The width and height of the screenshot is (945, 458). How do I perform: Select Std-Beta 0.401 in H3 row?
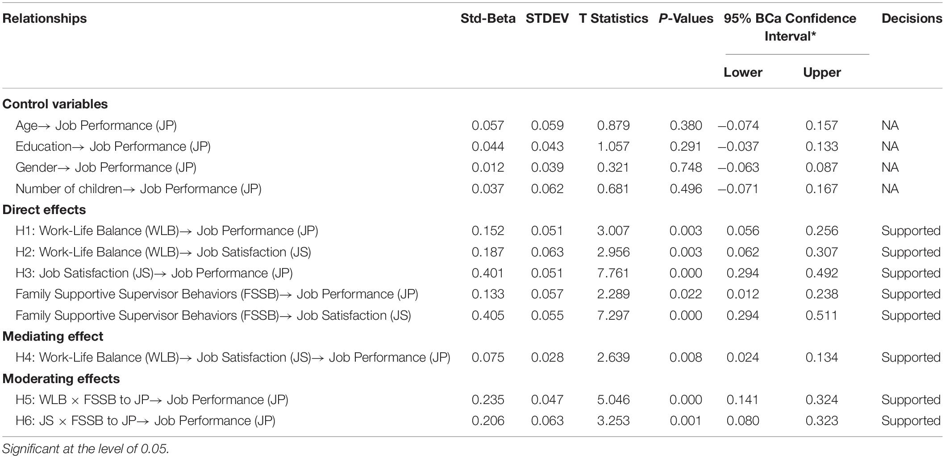(x=488, y=273)
